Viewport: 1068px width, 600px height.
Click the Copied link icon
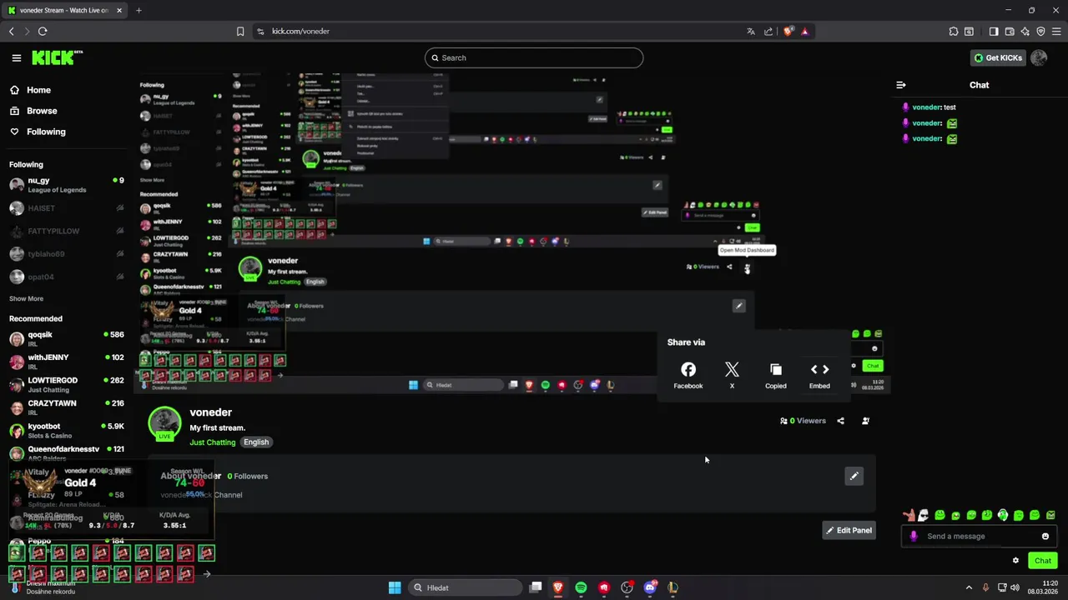coord(776,375)
